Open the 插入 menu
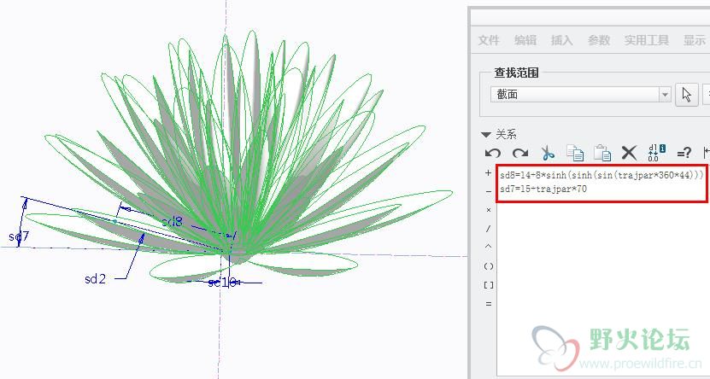This screenshot has height=379, width=710. pyautogui.click(x=561, y=40)
